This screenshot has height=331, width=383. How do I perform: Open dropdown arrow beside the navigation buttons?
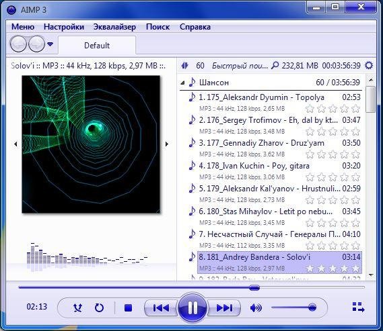(50, 44)
